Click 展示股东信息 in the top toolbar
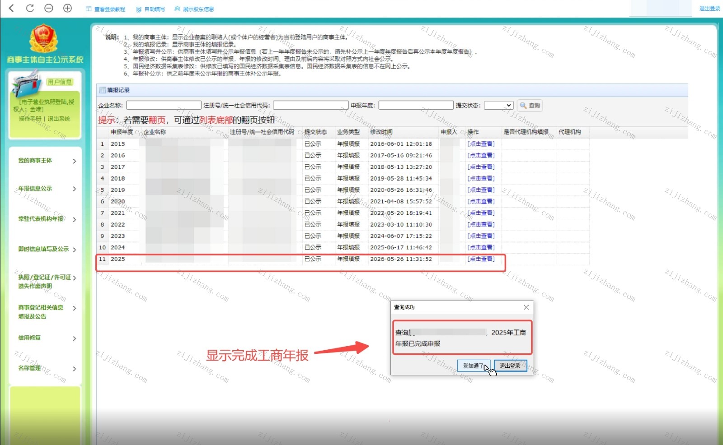Screen dimensions: 723x445 click(194, 9)
